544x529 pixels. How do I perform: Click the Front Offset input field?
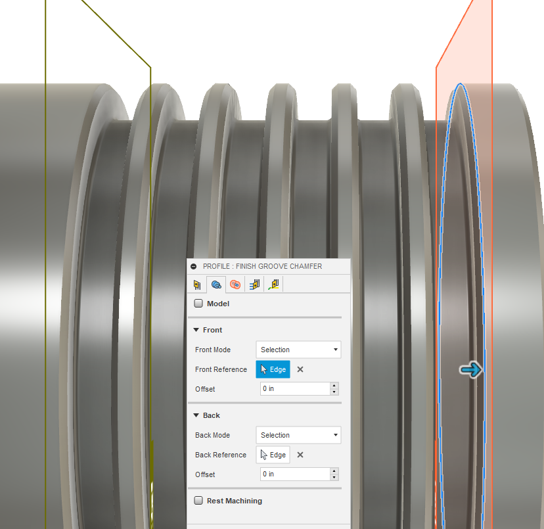tap(294, 389)
